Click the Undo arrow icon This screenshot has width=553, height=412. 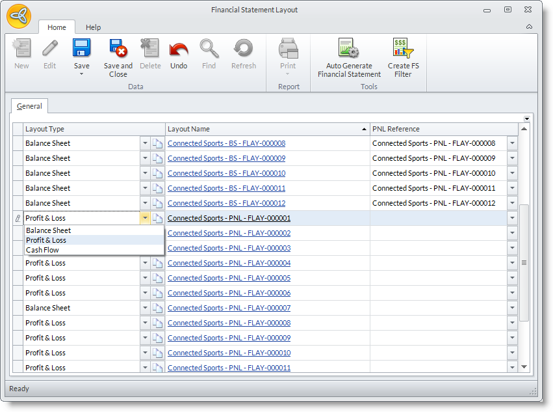[x=179, y=49]
